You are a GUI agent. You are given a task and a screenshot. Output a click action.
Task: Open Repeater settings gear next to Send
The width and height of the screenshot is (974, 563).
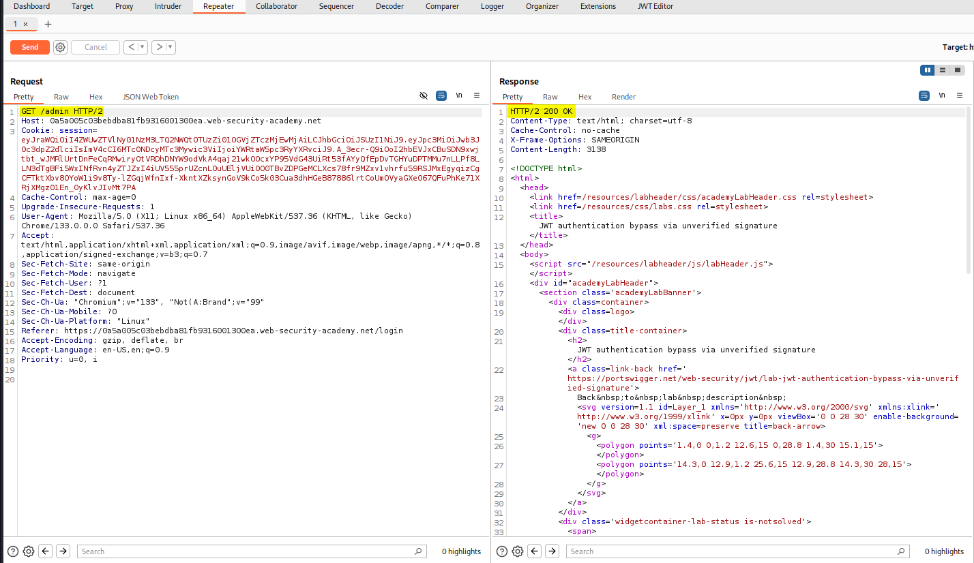61,47
